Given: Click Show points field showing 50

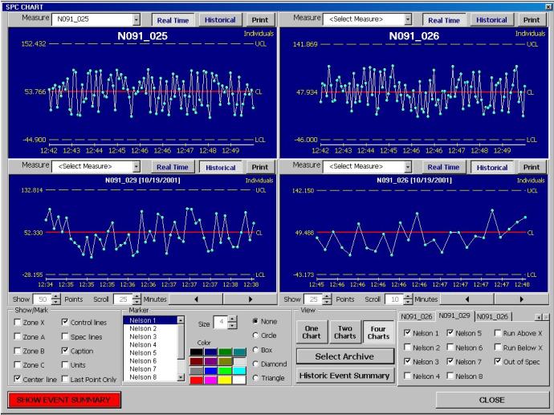Looking at the screenshot, I should (42, 299).
